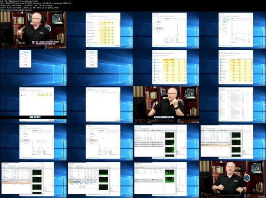This screenshot has width=266, height=198.
Task: Click the File name line in the header
Action: (19, 1)
